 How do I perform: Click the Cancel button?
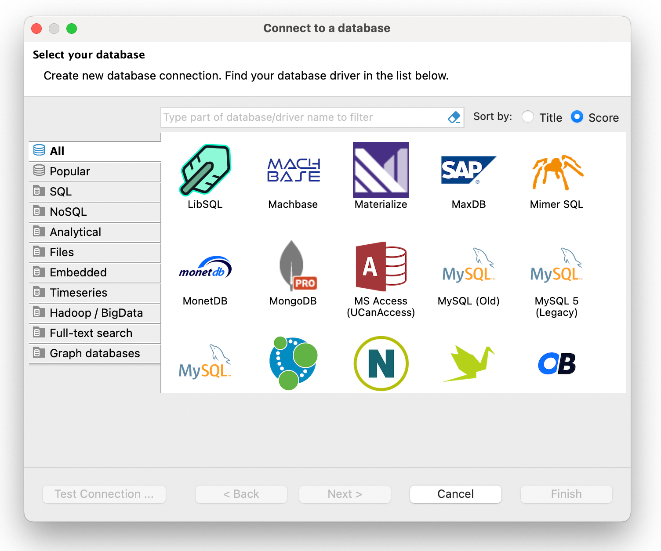(x=456, y=494)
